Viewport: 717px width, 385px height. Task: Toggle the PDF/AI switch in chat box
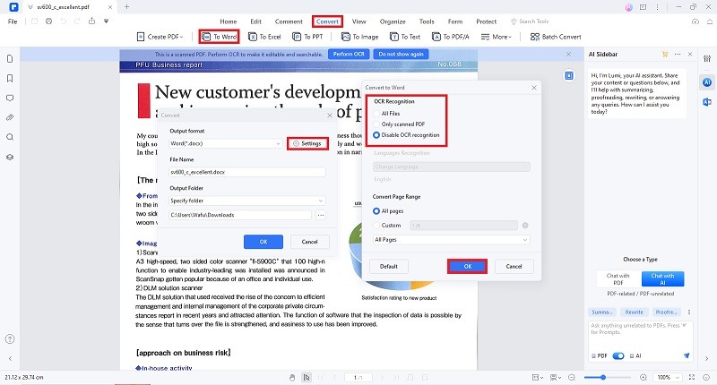click(618, 355)
